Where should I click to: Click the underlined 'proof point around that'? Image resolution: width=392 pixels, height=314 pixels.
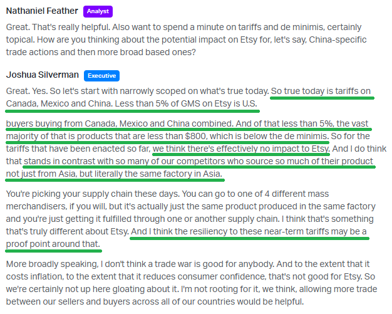coord(53,244)
